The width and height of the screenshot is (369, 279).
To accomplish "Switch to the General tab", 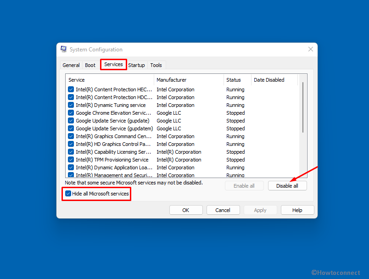I will [71, 65].
